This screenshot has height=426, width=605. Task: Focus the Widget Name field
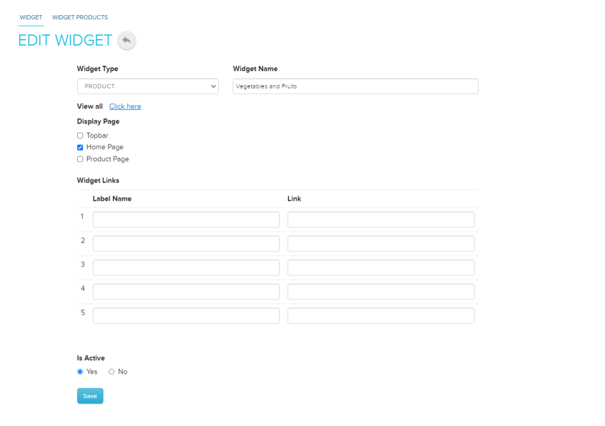[355, 87]
